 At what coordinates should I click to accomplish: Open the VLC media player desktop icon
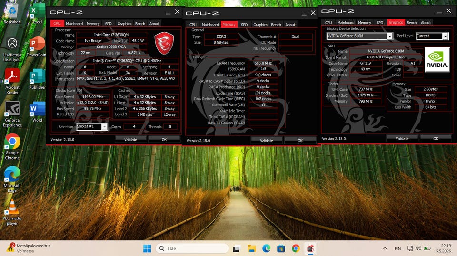(x=12, y=213)
